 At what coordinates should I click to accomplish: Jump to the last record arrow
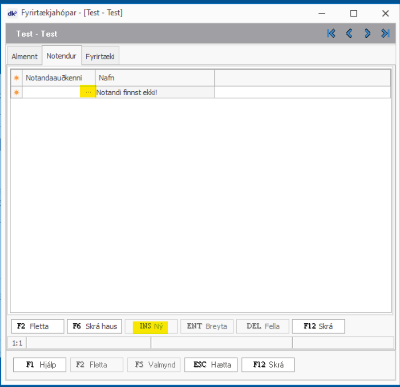[x=385, y=34]
